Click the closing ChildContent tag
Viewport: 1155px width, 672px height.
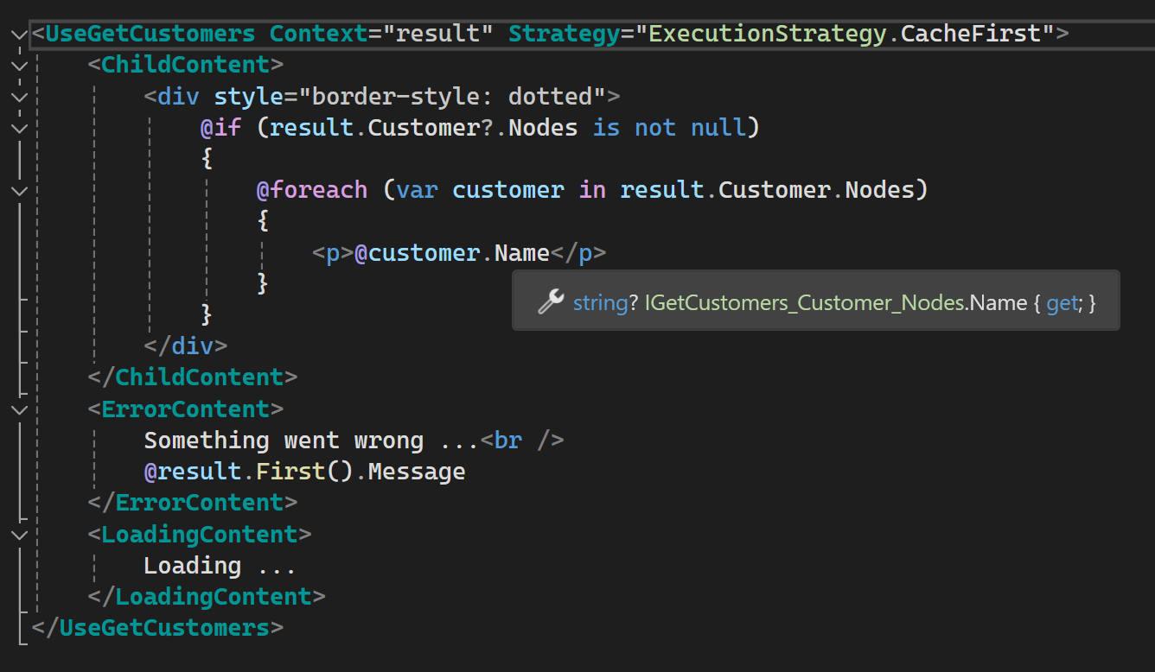point(193,377)
